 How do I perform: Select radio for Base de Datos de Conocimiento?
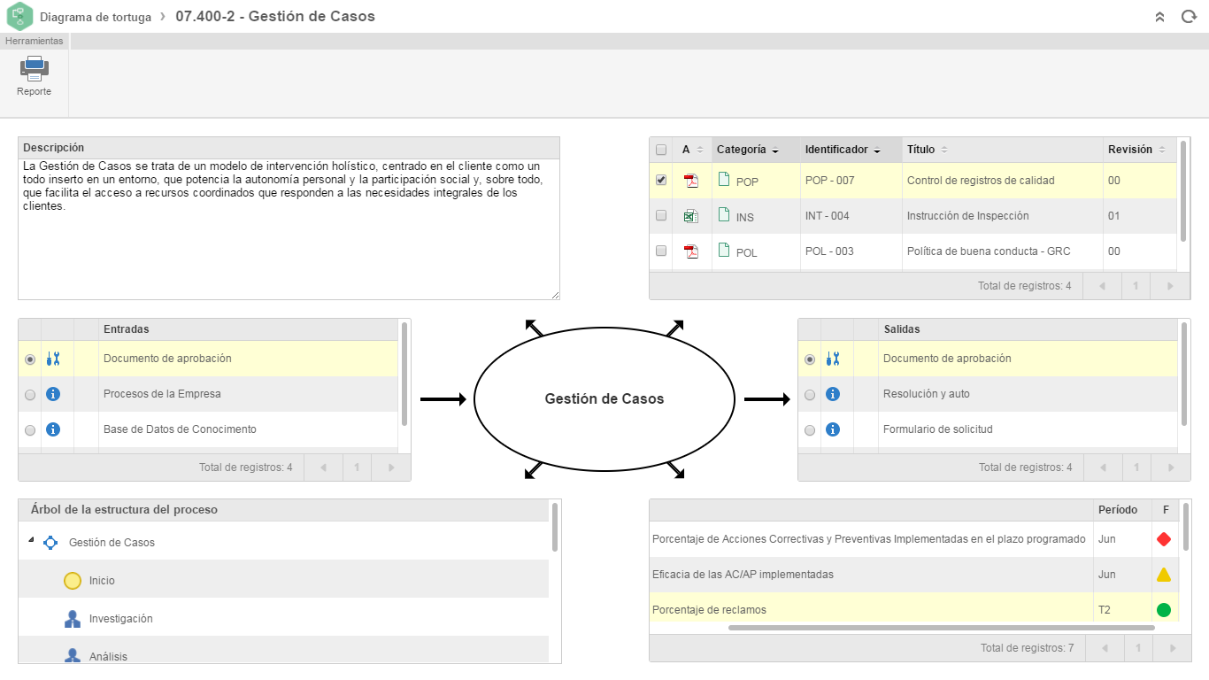(30, 430)
